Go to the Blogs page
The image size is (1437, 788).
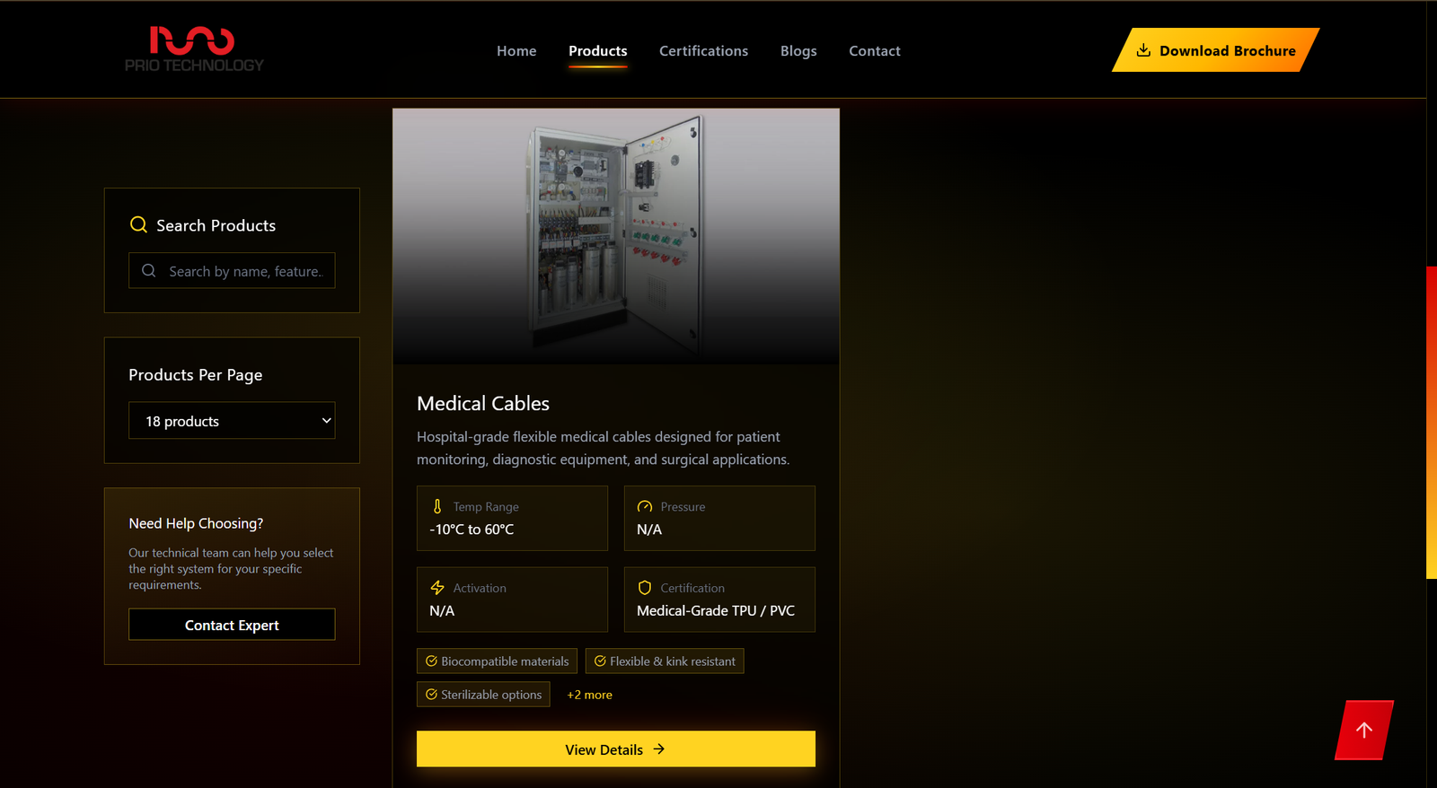coord(798,51)
